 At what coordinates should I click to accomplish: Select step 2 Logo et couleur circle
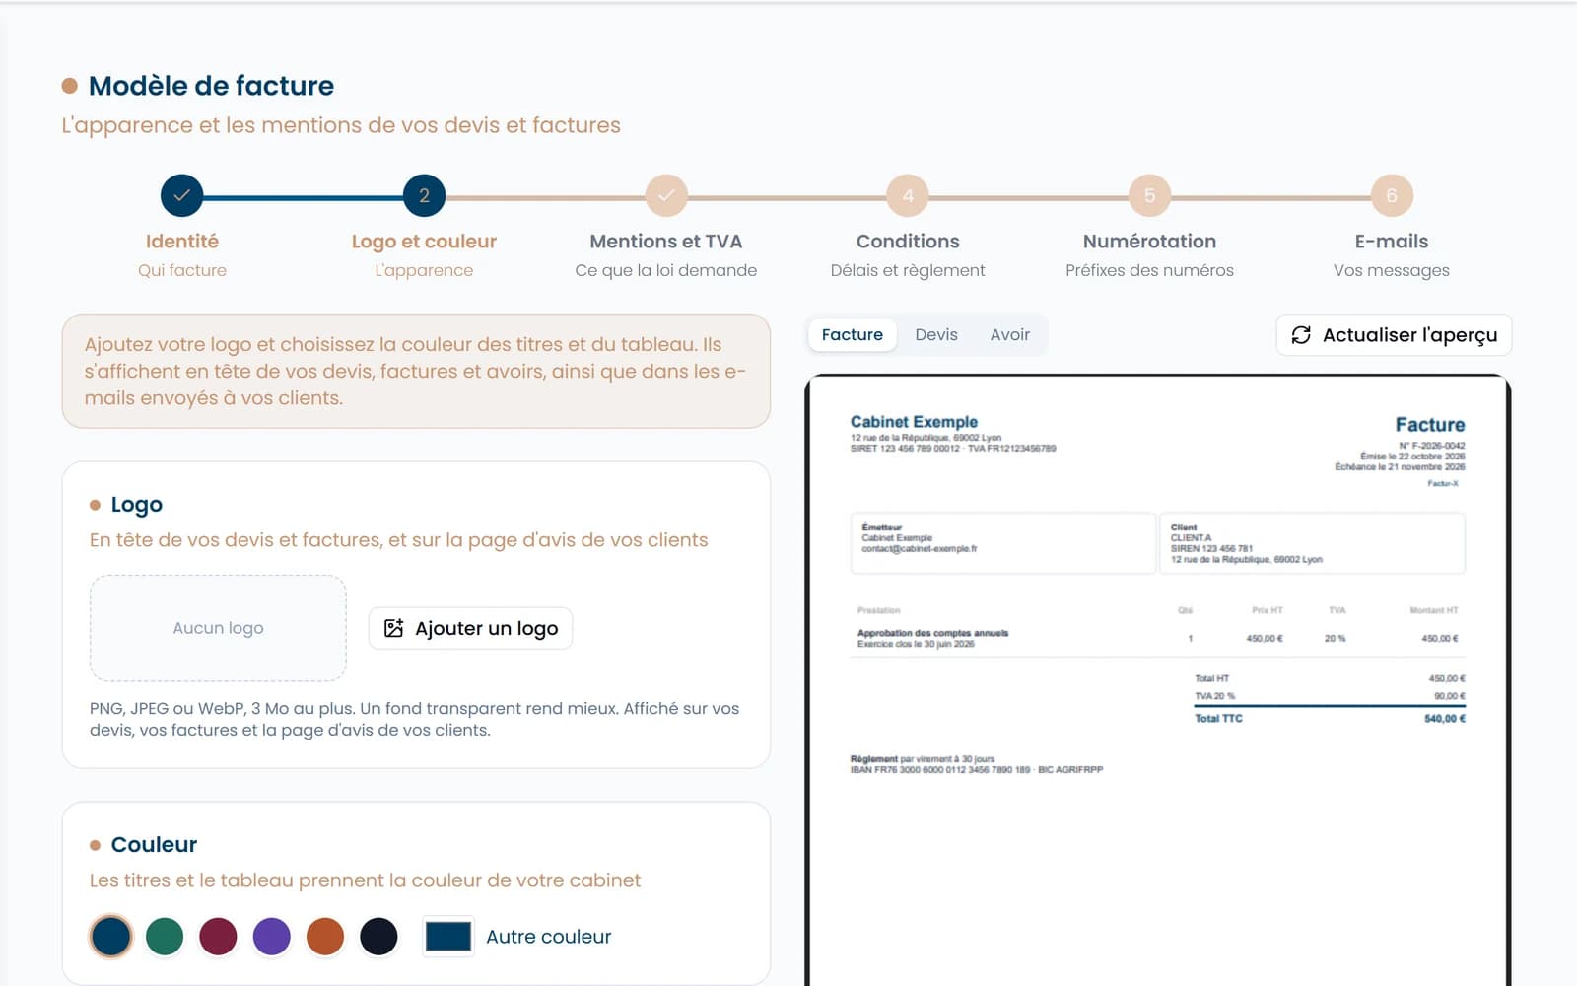[x=424, y=195]
